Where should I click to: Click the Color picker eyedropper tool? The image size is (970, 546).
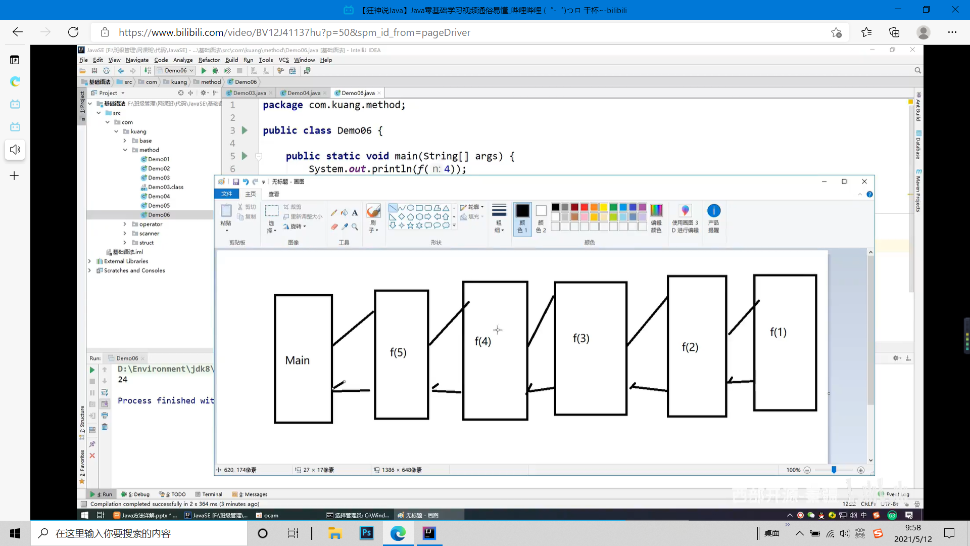[x=345, y=227]
